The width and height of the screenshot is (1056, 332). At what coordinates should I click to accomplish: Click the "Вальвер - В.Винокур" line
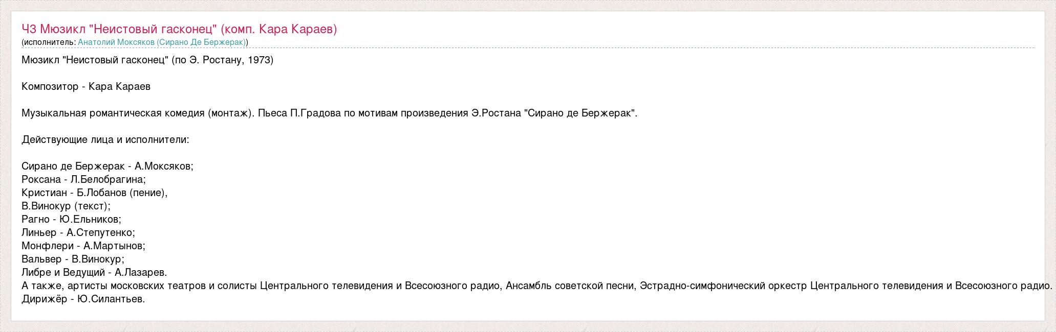[73, 259]
